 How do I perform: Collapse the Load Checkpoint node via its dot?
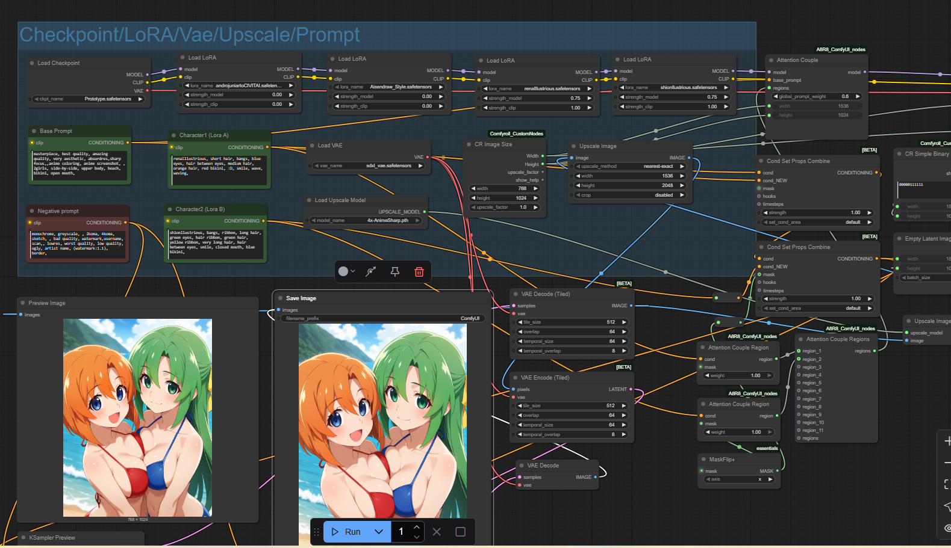[32, 63]
